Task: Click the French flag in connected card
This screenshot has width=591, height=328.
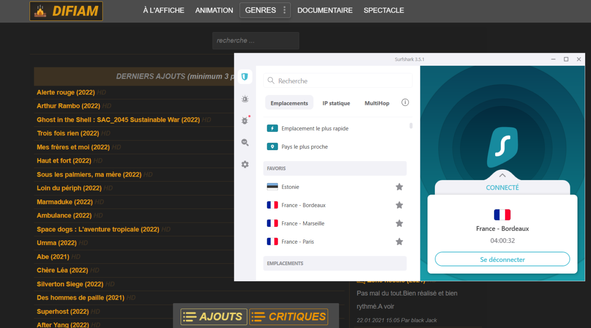Action: pyautogui.click(x=502, y=215)
